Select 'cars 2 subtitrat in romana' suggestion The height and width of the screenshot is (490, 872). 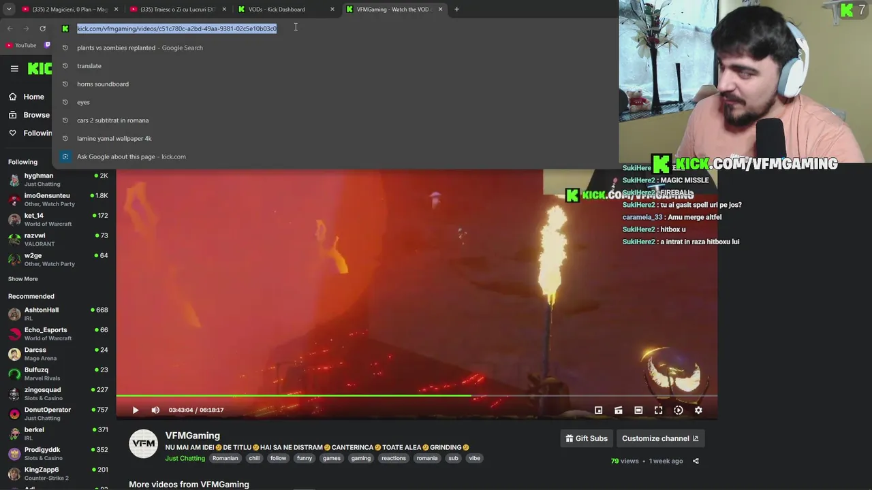[x=335, y=120]
